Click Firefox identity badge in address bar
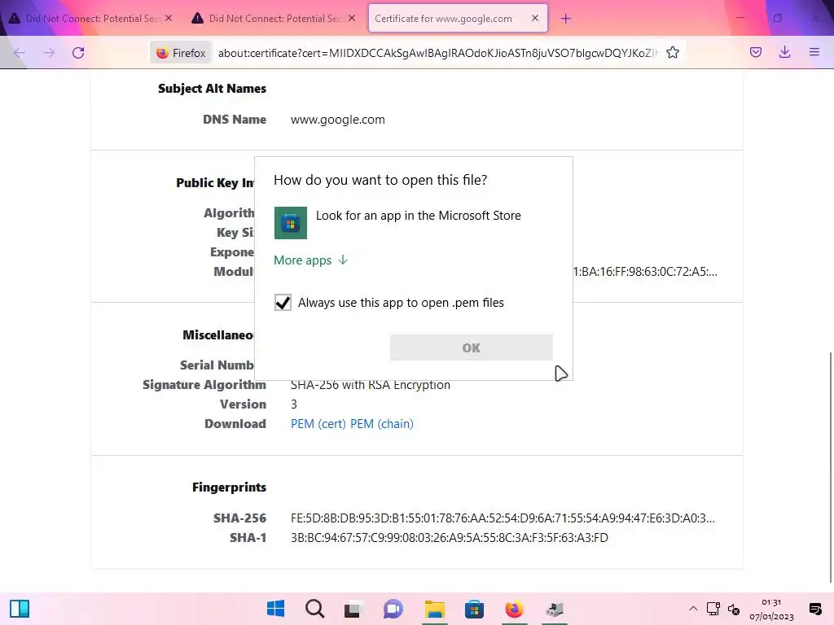Image resolution: width=834 pixels, height=625 pixels. pos(181,53)
